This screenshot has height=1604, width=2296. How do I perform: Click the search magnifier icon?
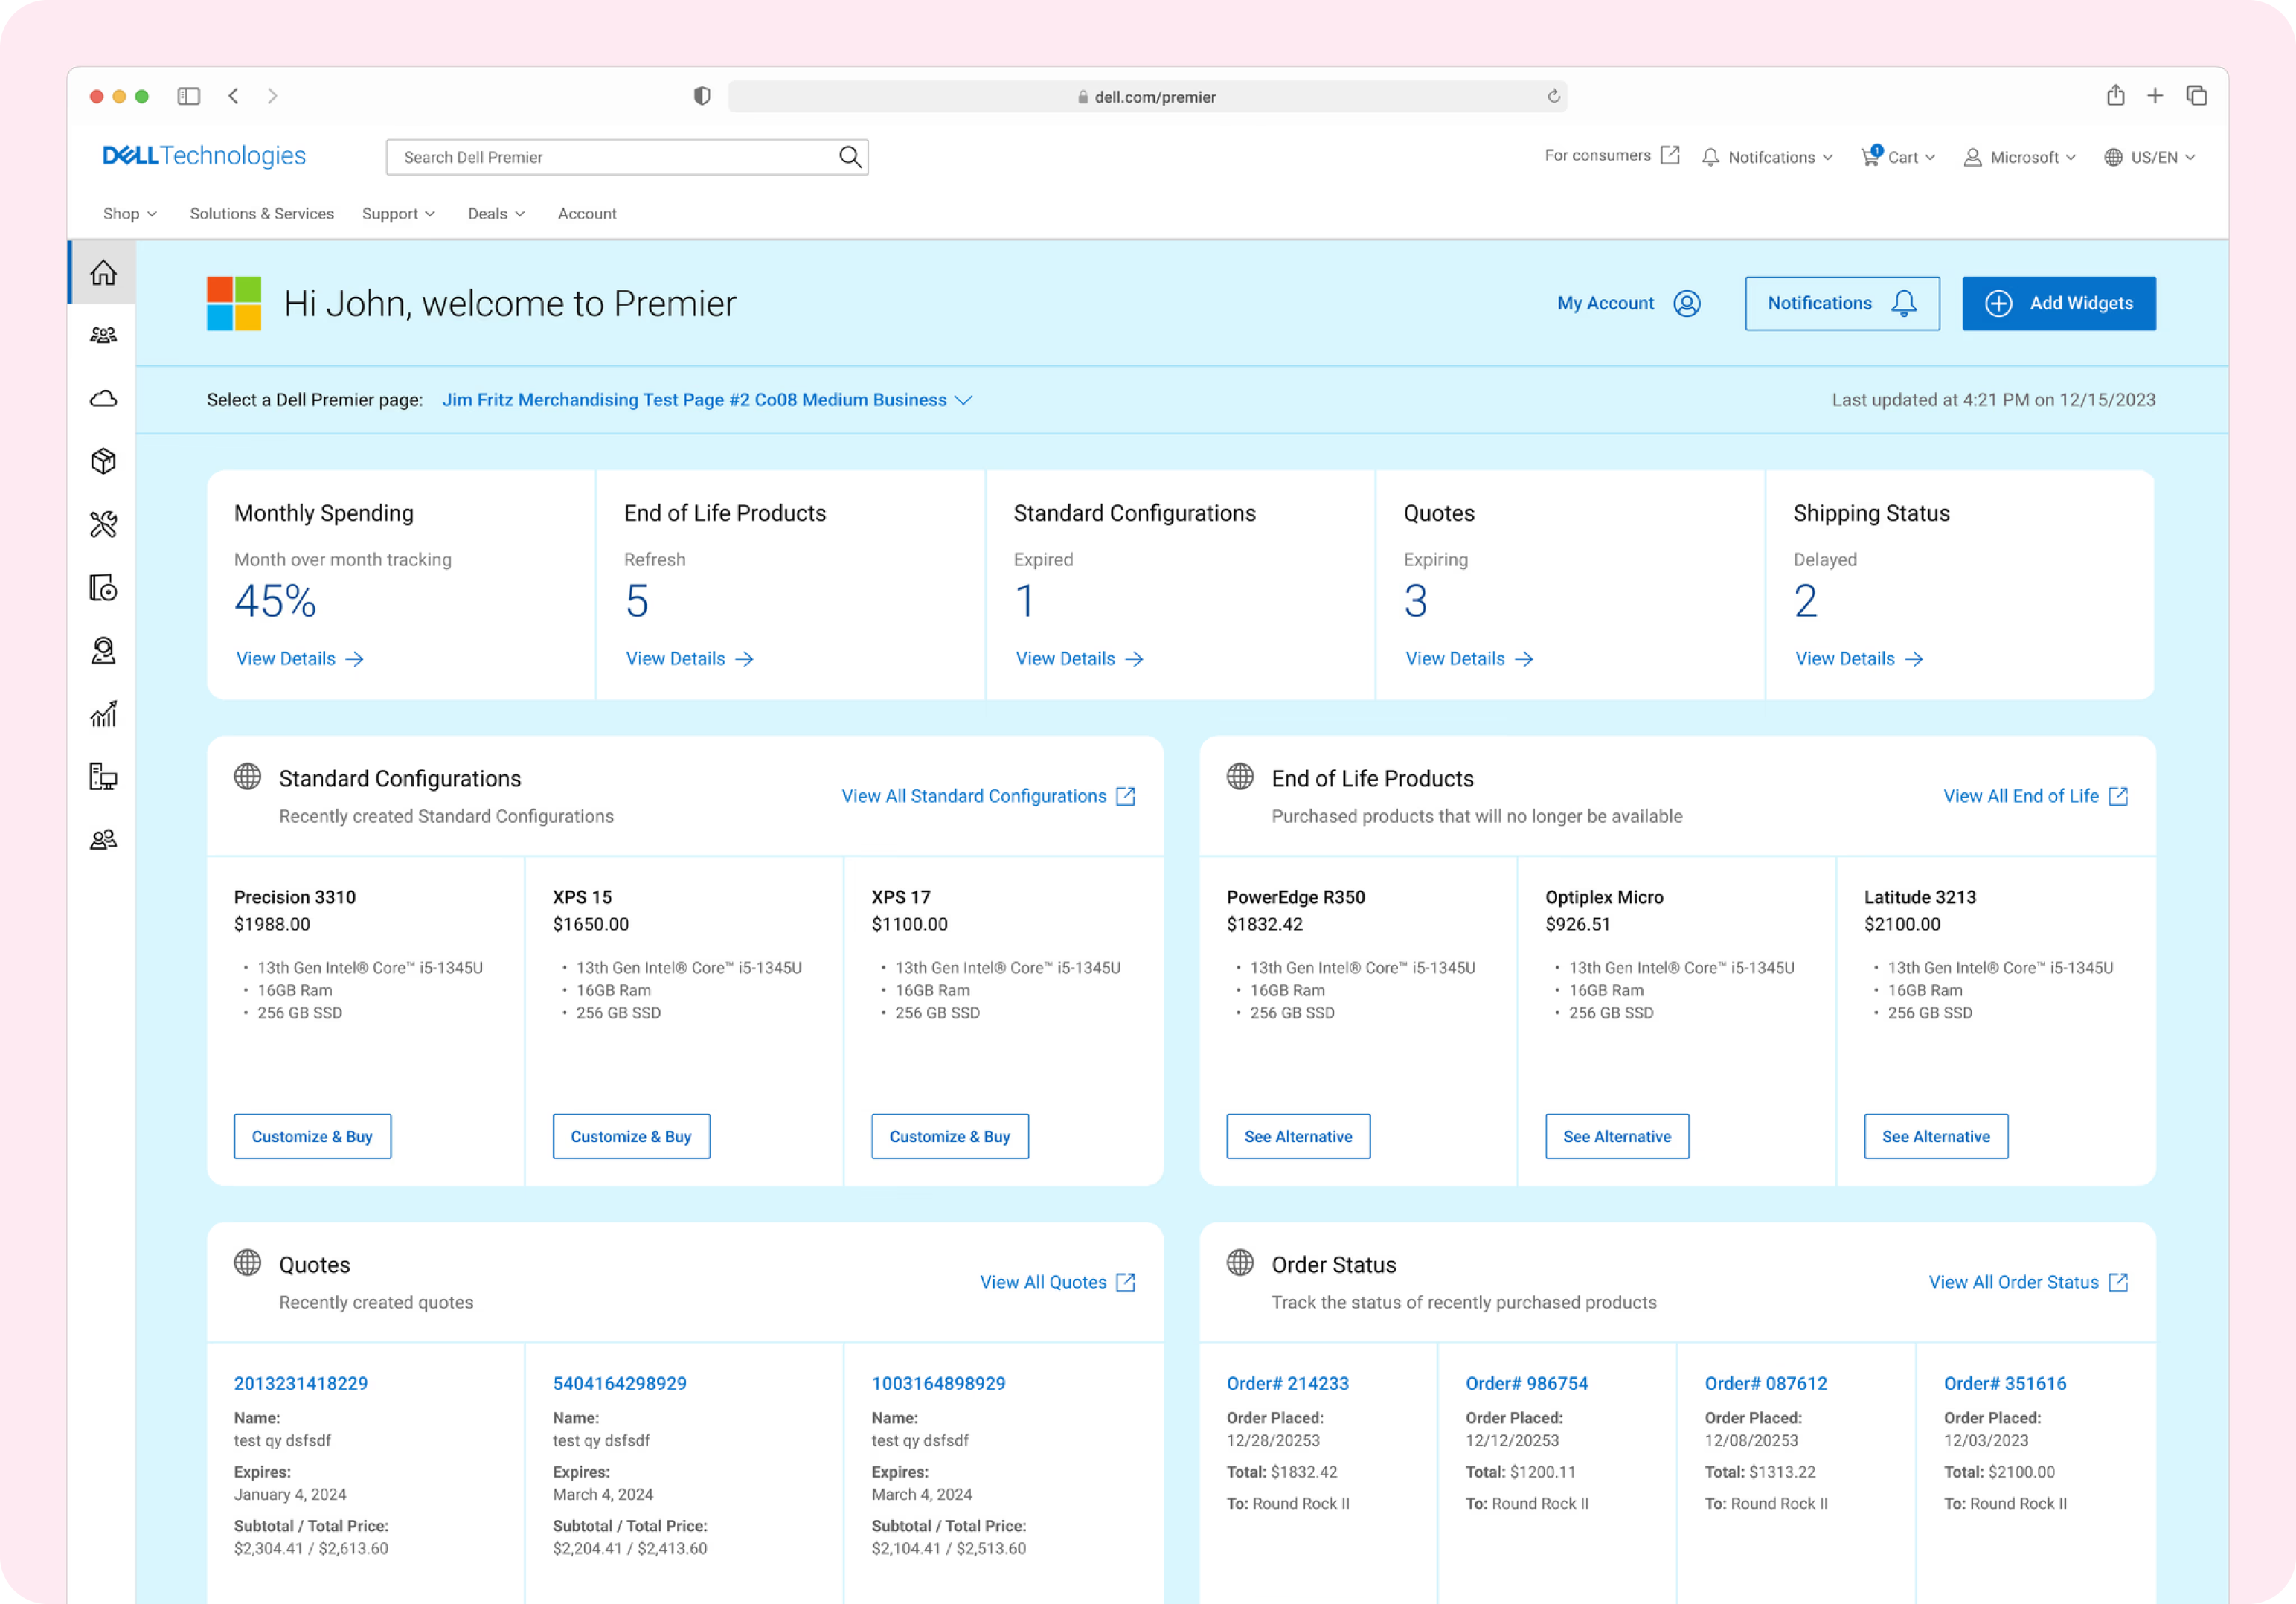(850, 157)
